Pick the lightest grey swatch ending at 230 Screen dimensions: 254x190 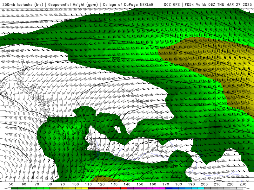click(240, 188)
